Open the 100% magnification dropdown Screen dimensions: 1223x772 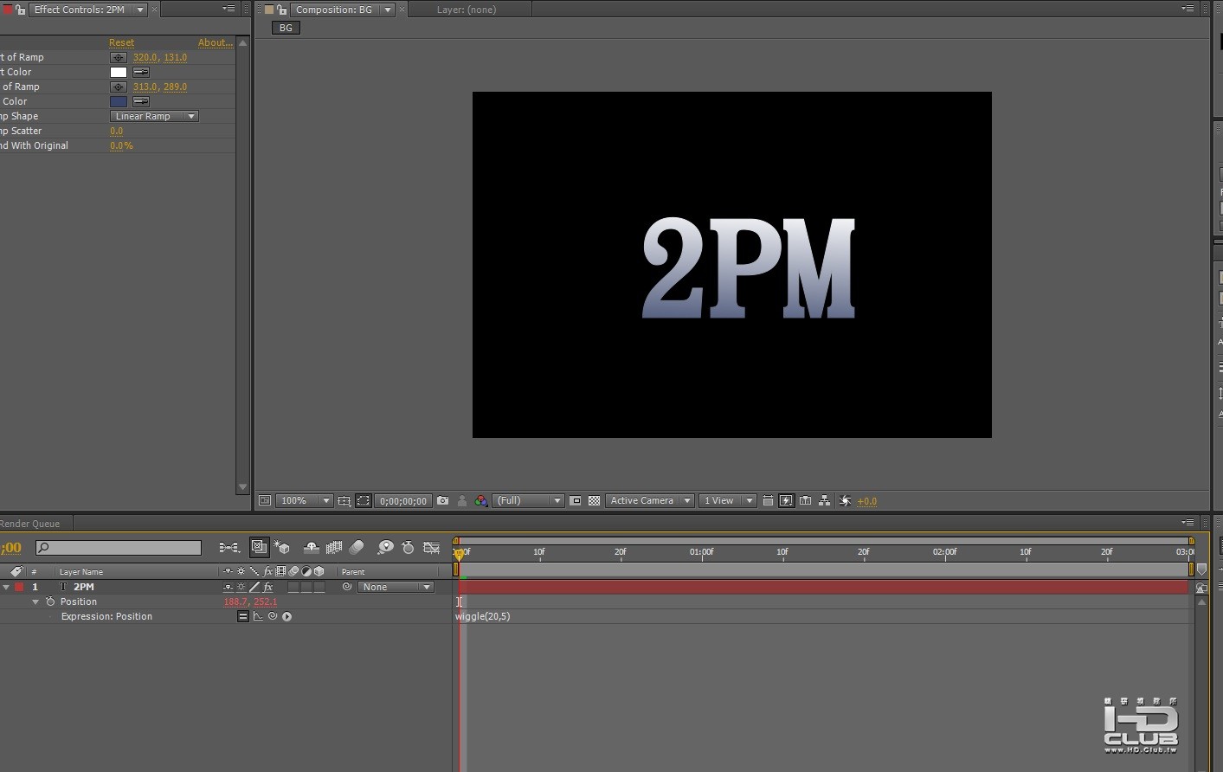(x=305, y=501)
